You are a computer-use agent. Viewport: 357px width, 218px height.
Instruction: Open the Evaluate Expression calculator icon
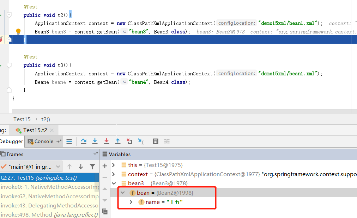coord(156,141)
